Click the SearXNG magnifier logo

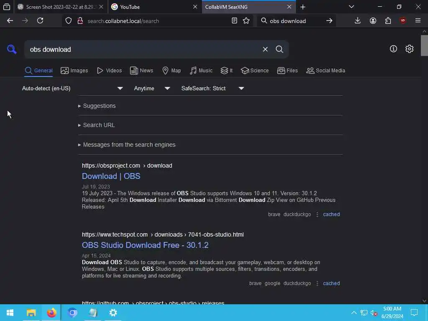click(x=11, y=49)
